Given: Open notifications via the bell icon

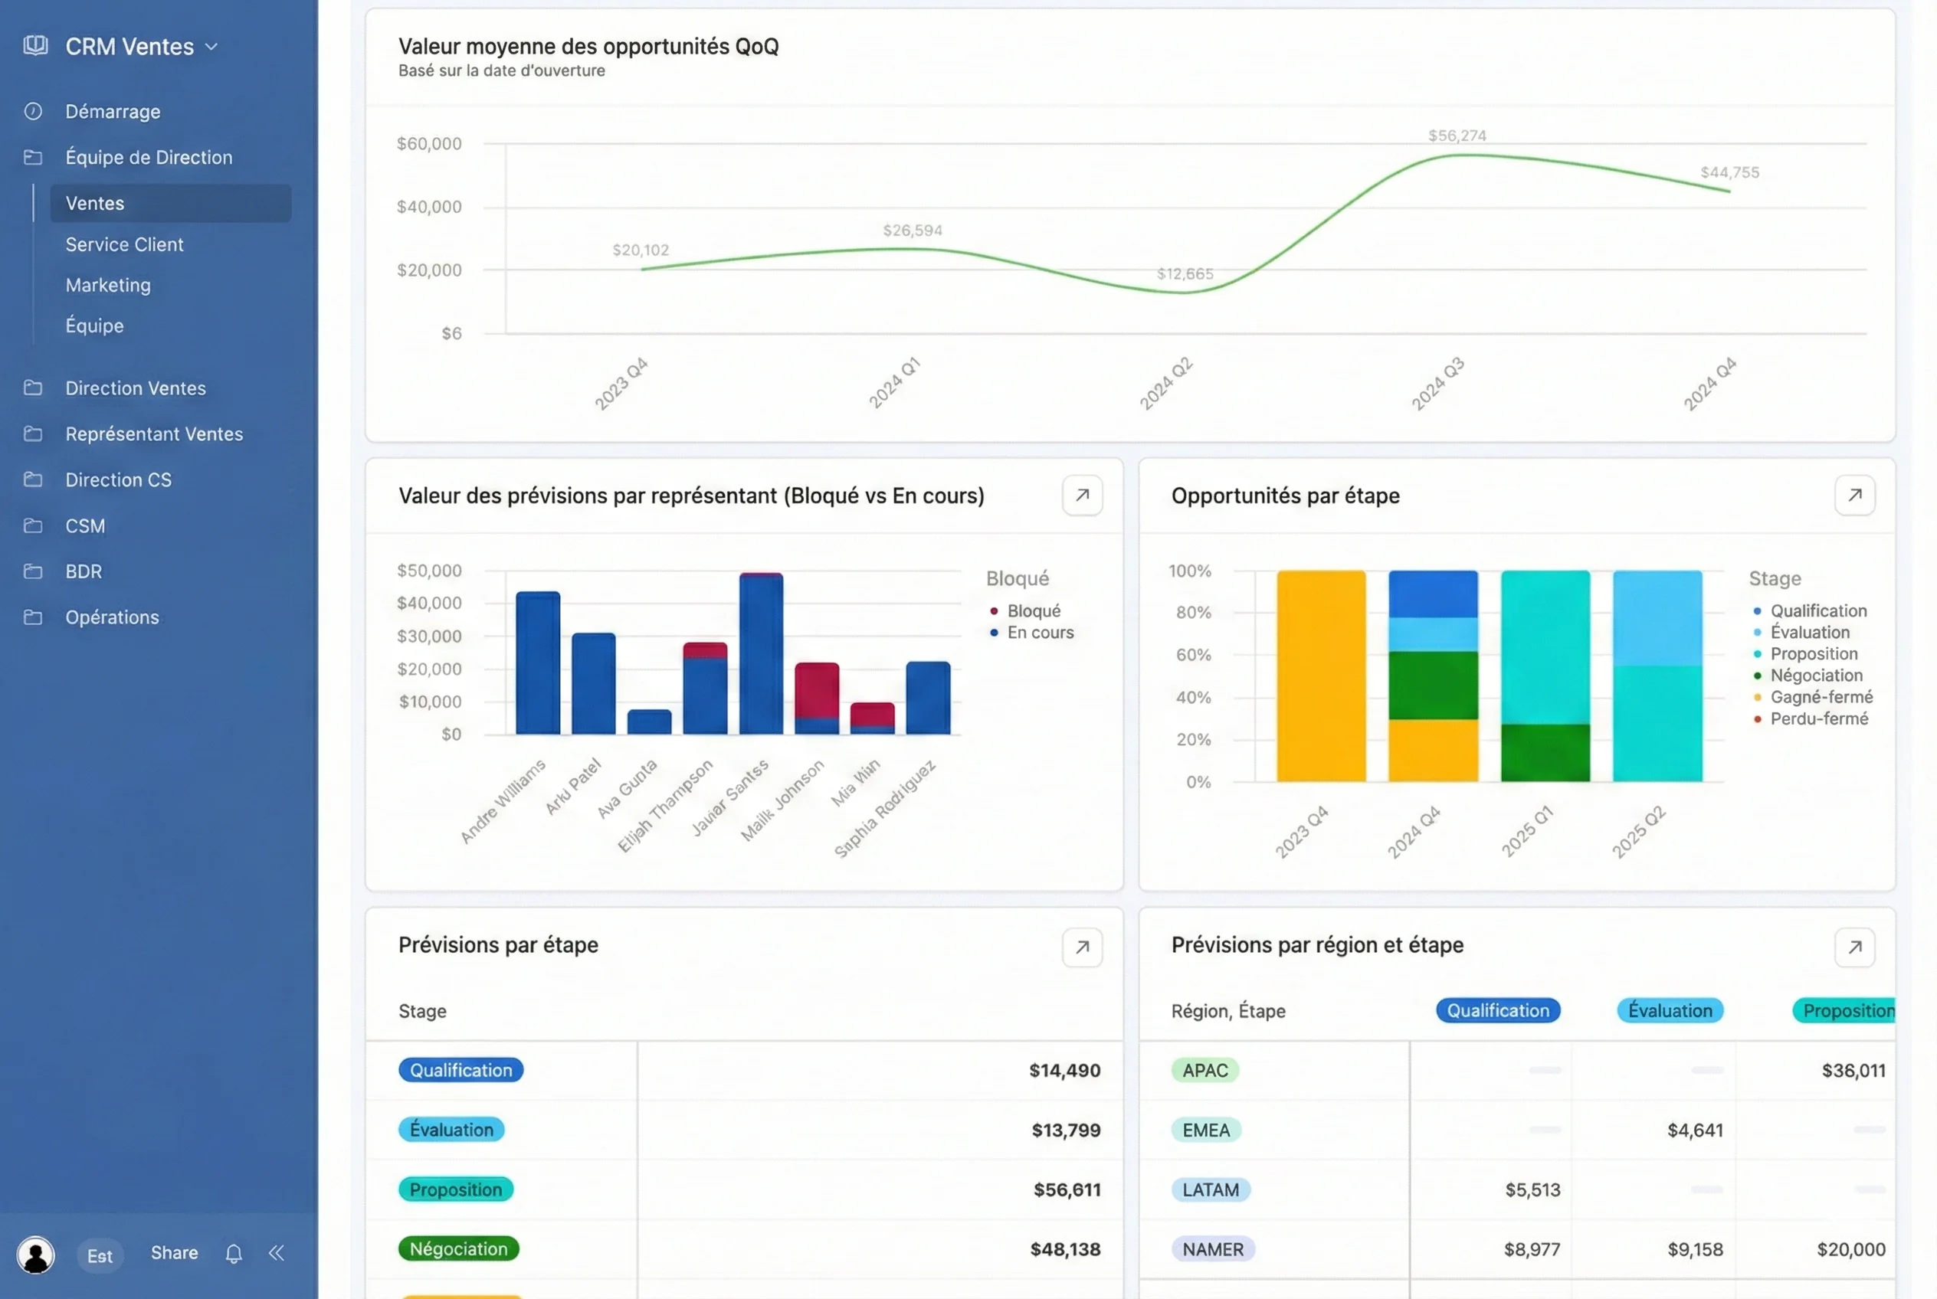Looking at the screenshot, I should 233,1254.
